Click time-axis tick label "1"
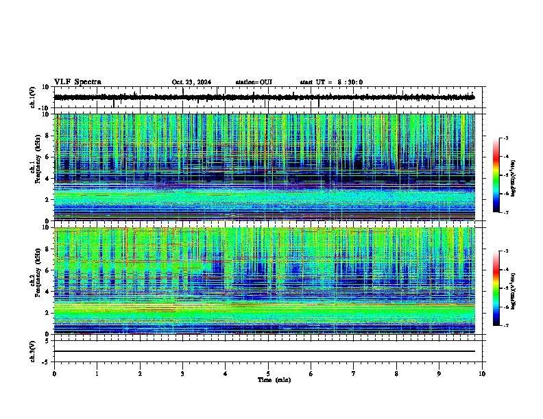Screen dimensions: 543x419 click(97, 374)
